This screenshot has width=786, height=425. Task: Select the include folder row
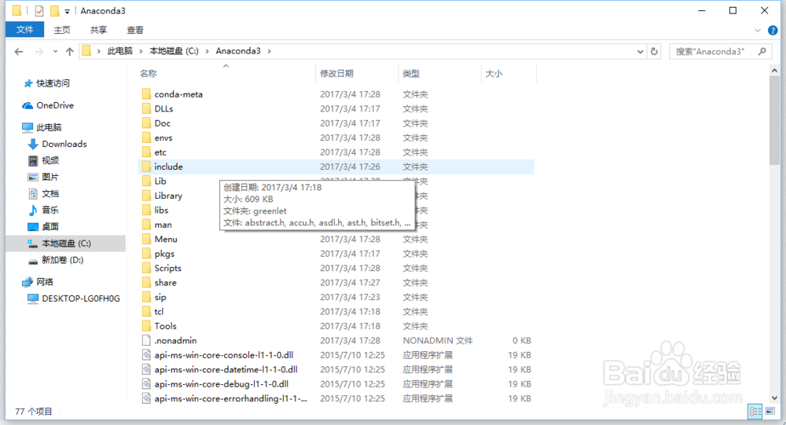coord(336,167)
